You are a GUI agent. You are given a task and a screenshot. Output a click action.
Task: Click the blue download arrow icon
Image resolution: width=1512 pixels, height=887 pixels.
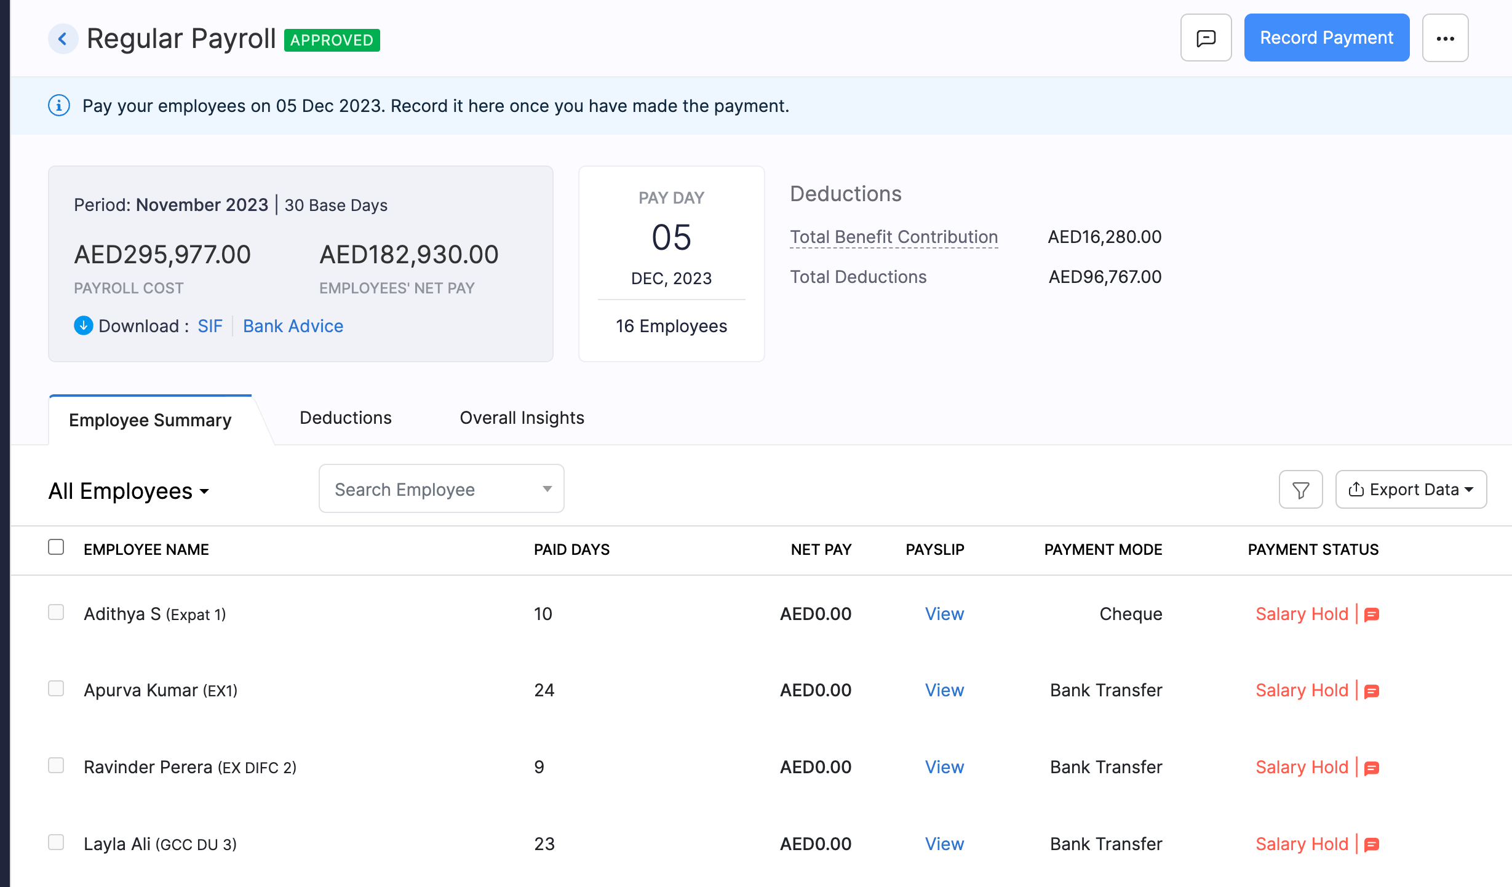tap(84, 325)
